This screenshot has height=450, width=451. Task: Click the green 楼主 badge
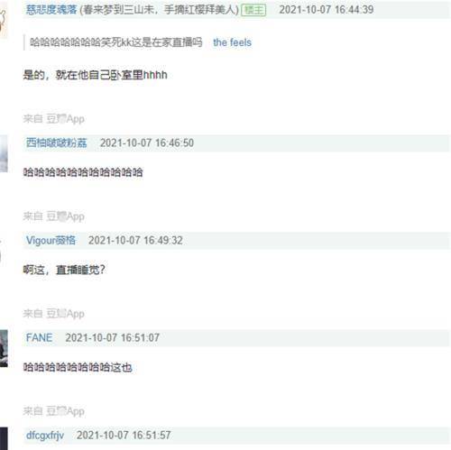253,10
